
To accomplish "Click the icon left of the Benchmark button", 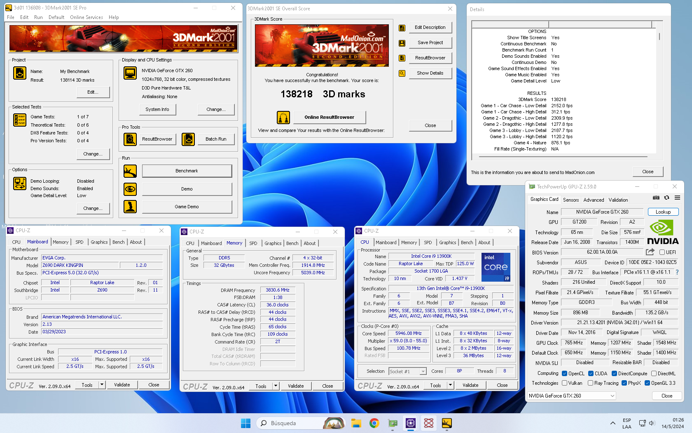I will [130, 171].
